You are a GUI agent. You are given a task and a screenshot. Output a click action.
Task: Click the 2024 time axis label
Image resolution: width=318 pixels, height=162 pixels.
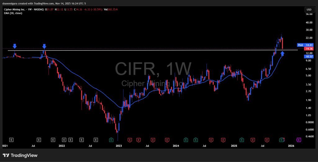coord(176,146)
